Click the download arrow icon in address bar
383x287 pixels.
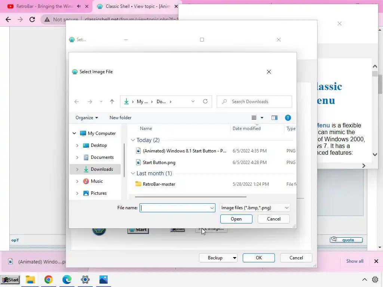tap(126, 101)
